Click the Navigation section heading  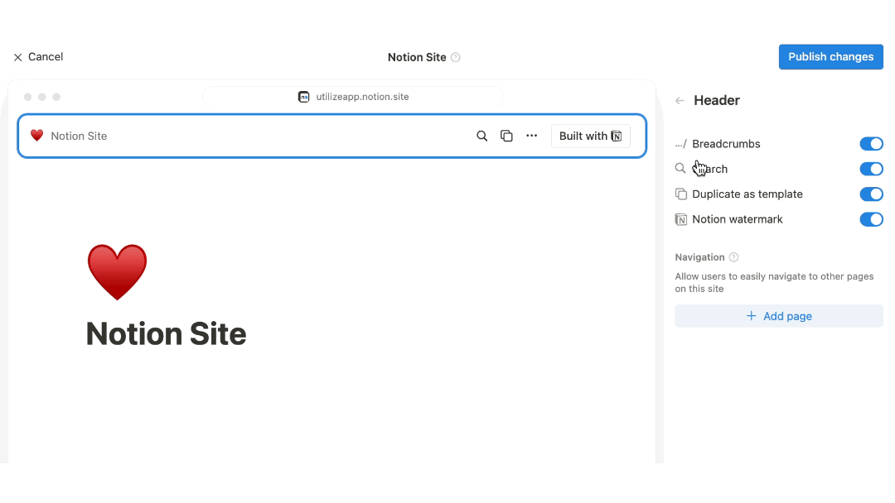point(699,257)
